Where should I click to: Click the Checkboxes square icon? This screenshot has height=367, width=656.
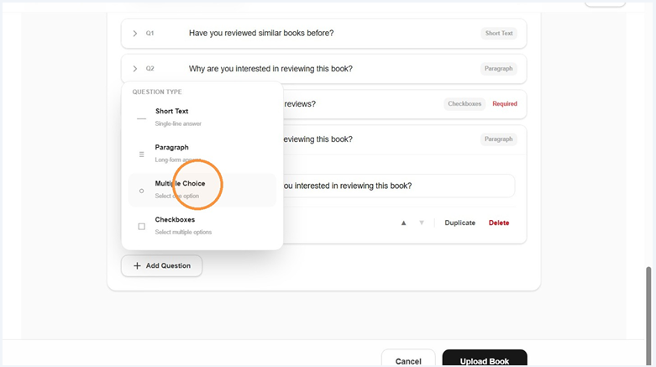pyautogui.click(x=141, y=227)
